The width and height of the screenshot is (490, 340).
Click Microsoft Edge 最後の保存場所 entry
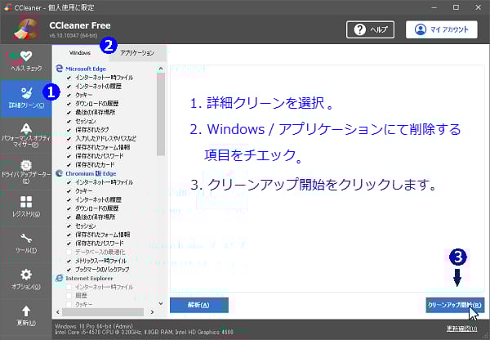coord(95,112)
